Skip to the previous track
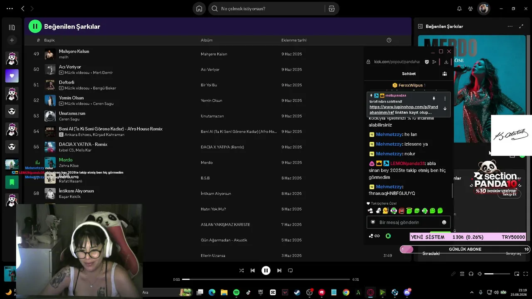 click(x=253, y=270)
